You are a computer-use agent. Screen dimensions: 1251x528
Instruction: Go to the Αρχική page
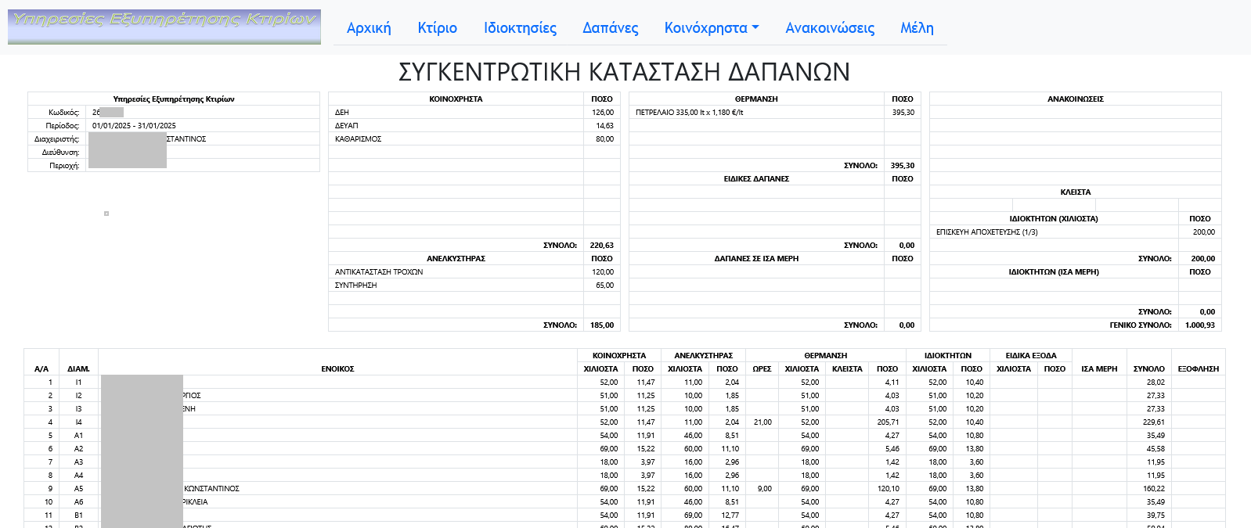[368, 28]
